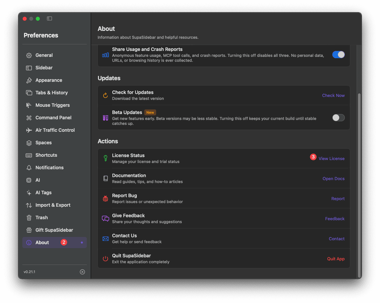380x303 pixels.
Task: Click the vertical scrollbar of About pane
Action: coord(359,185)
